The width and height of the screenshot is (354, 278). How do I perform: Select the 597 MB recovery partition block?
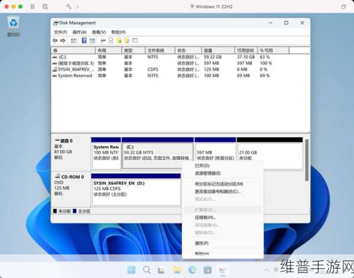[215, 153]
